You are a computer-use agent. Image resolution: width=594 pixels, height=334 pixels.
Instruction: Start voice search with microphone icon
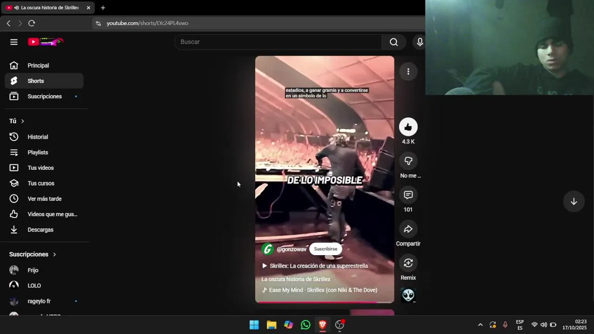pyautogui.click(x=420, y=42)
